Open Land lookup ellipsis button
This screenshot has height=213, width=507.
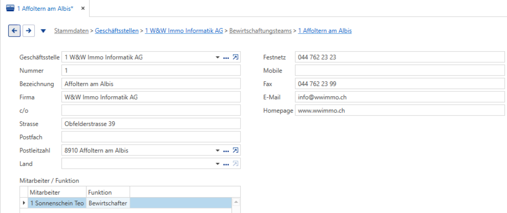(226, 164)
